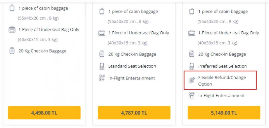Viewport: 269px width, 128px height.
Task: Click the Flexible Refund/Change Option text
Action: tap(222, 81)
